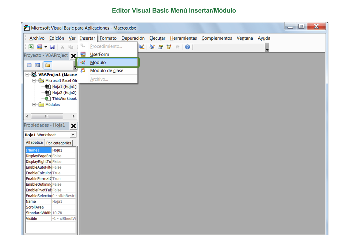Choose Módulo de clase from Insertar menu
The image size is (347, 237).
108,71
